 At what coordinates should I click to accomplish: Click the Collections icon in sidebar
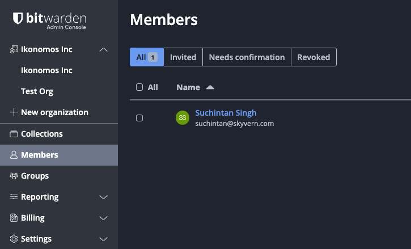click(14, 134)
